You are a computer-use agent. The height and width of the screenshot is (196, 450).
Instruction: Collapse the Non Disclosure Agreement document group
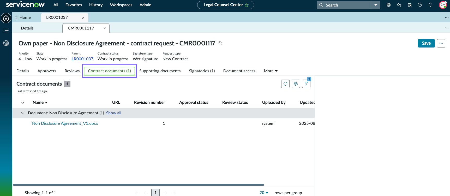pyautogui.click(x=23, y=113)
